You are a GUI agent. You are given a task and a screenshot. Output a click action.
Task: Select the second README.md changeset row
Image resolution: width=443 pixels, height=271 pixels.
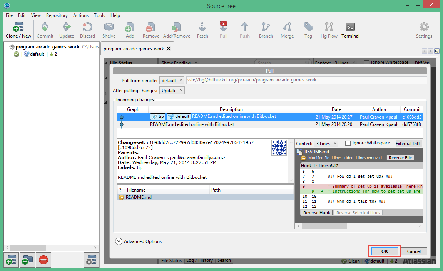(x=231, y=124)
